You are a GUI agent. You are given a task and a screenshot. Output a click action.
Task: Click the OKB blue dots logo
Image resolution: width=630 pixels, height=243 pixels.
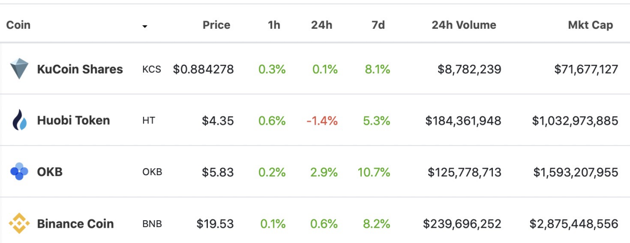[19, 172]
